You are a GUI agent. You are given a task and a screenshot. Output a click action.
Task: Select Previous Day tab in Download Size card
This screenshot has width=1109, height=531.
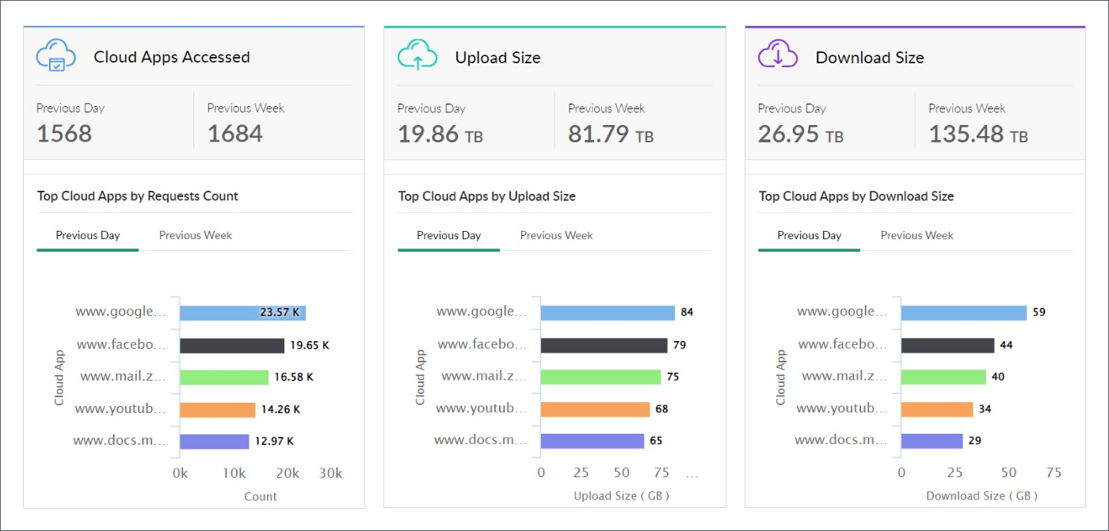(x=809, y=235)
